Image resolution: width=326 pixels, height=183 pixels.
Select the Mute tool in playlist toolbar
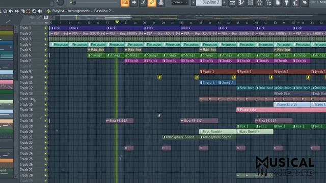[x=11, y=11]
